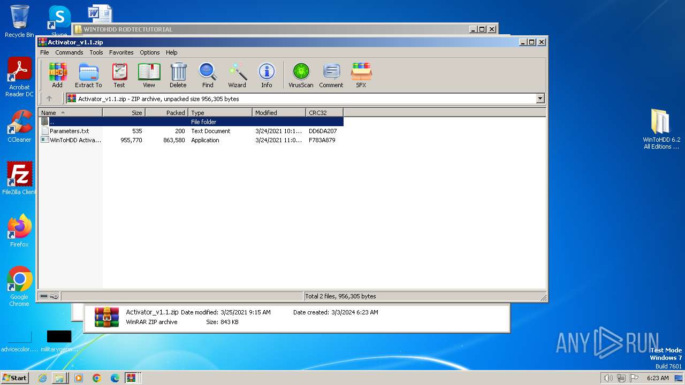The width and height of the screenshot is (685, 385).
Task: Click the Extract To toolbar icon
Action: click(88, 75)
